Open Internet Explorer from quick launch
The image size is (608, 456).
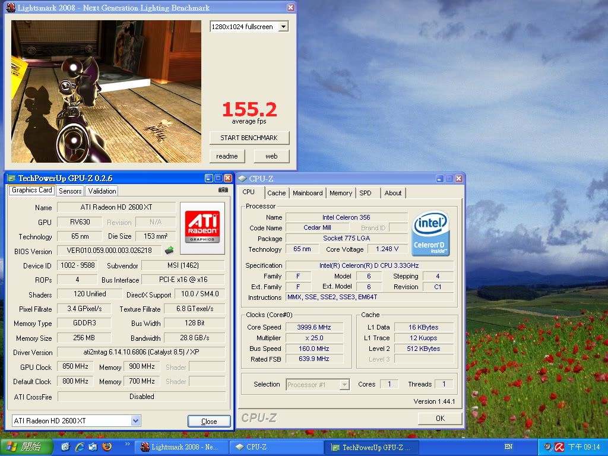click(79, 446)
